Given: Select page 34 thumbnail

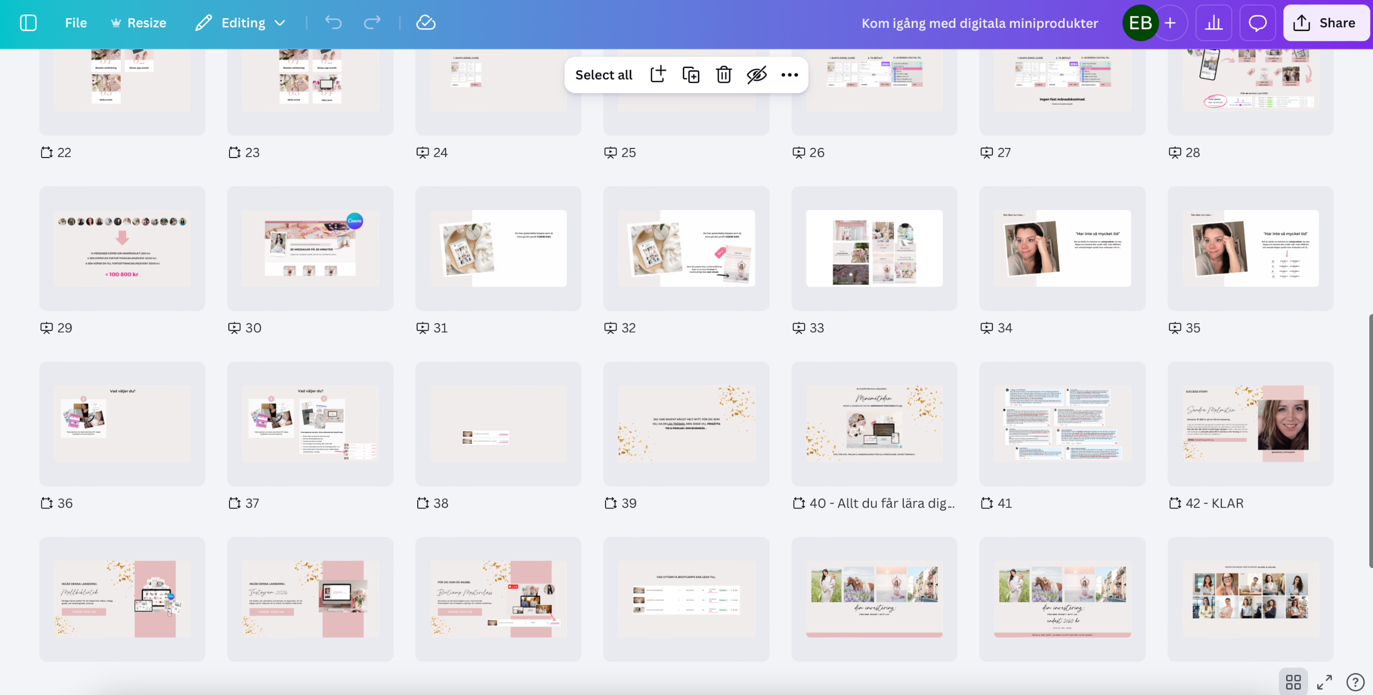Looking at the screenshot, I should tap(1062, 248).
